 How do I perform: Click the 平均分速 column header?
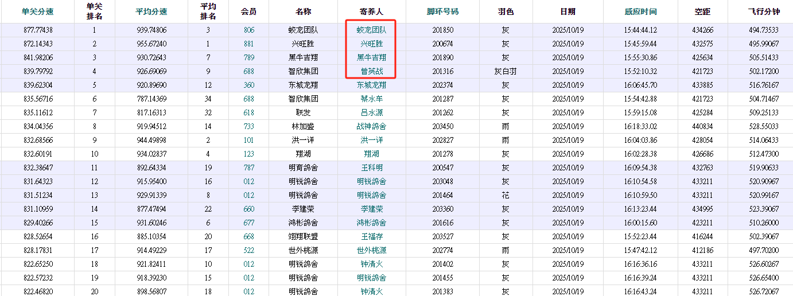151,11
